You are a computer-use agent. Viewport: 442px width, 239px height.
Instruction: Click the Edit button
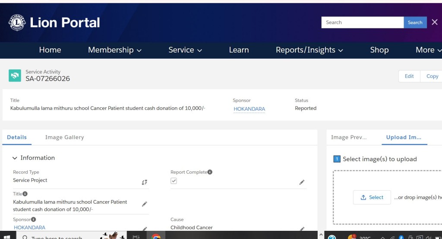click(x=409, y=76)
